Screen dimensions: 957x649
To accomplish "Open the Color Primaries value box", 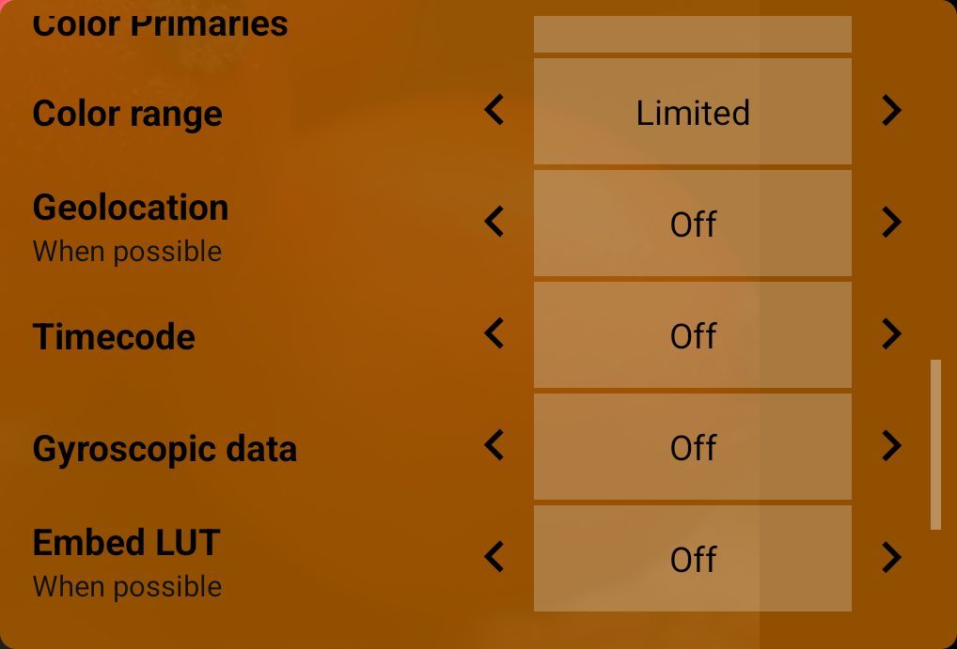I will (x=693, y=34).
